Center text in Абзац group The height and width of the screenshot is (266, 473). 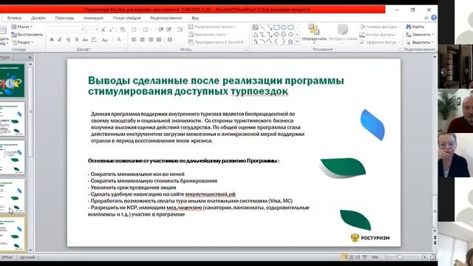(x=142, y=39)
